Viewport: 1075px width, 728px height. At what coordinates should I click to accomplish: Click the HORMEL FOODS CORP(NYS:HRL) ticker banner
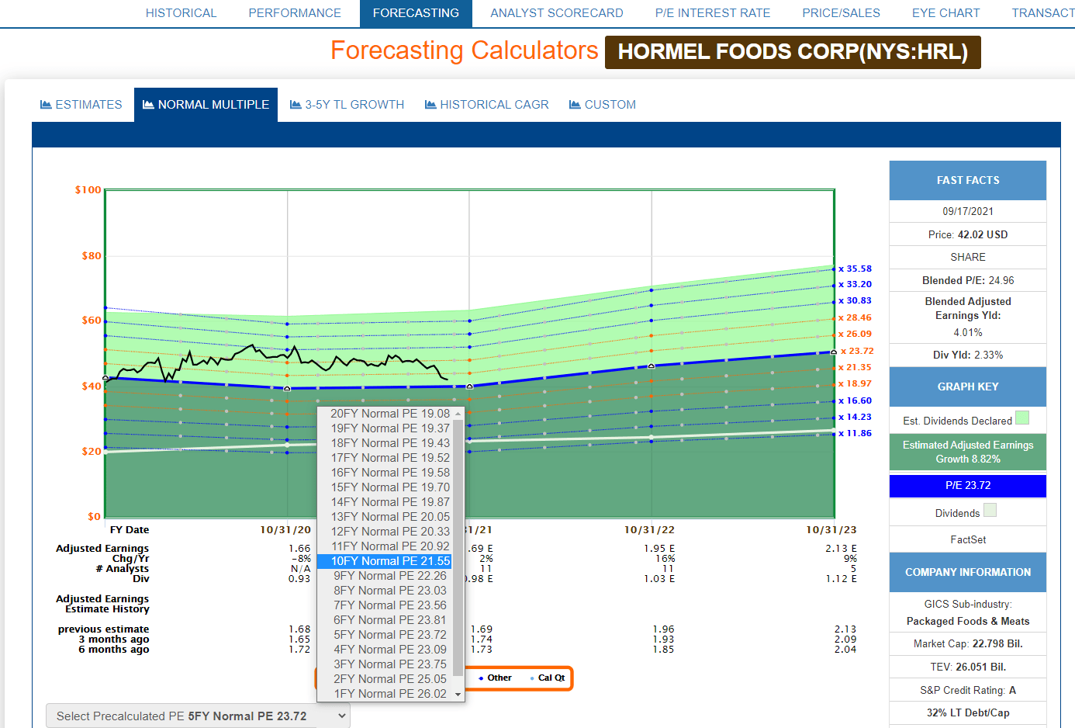(x=793, y=52)
